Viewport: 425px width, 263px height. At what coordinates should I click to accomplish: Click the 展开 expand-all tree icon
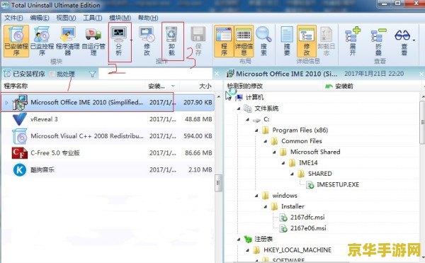pyautogui.click(x=353, y=40)
